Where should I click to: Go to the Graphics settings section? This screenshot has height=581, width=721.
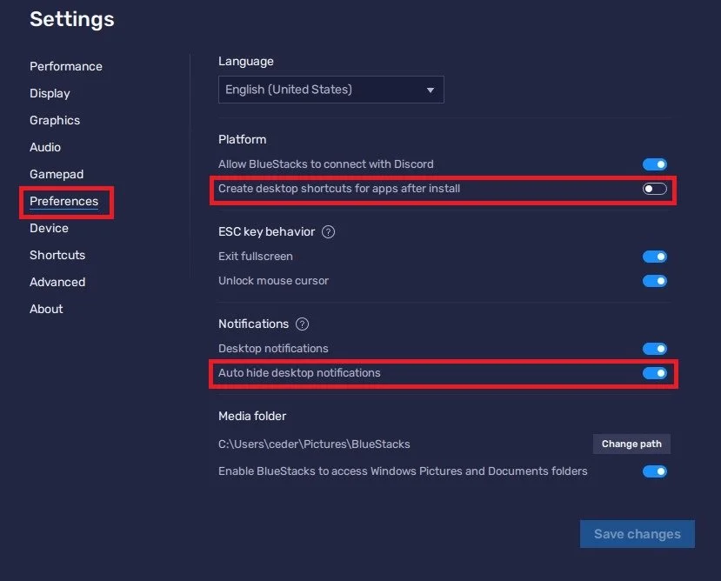pos(55,121)
